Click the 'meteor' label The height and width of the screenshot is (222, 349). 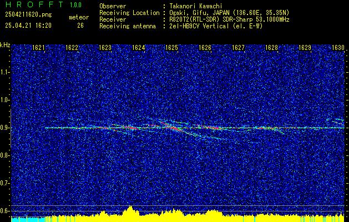[79, 17]
